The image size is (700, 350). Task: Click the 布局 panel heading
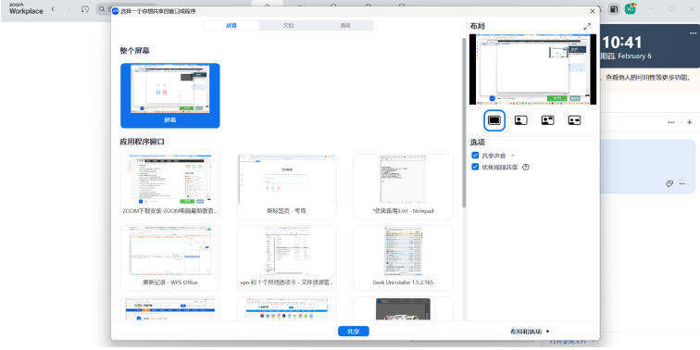coord(477,27)
